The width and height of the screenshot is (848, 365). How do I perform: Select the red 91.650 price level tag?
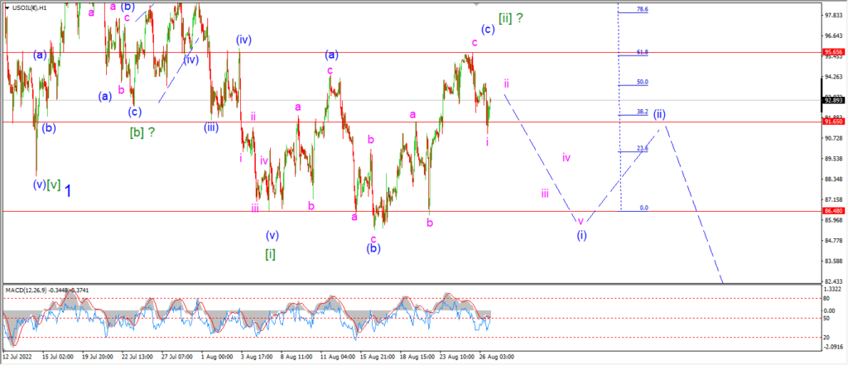[831, 122]
